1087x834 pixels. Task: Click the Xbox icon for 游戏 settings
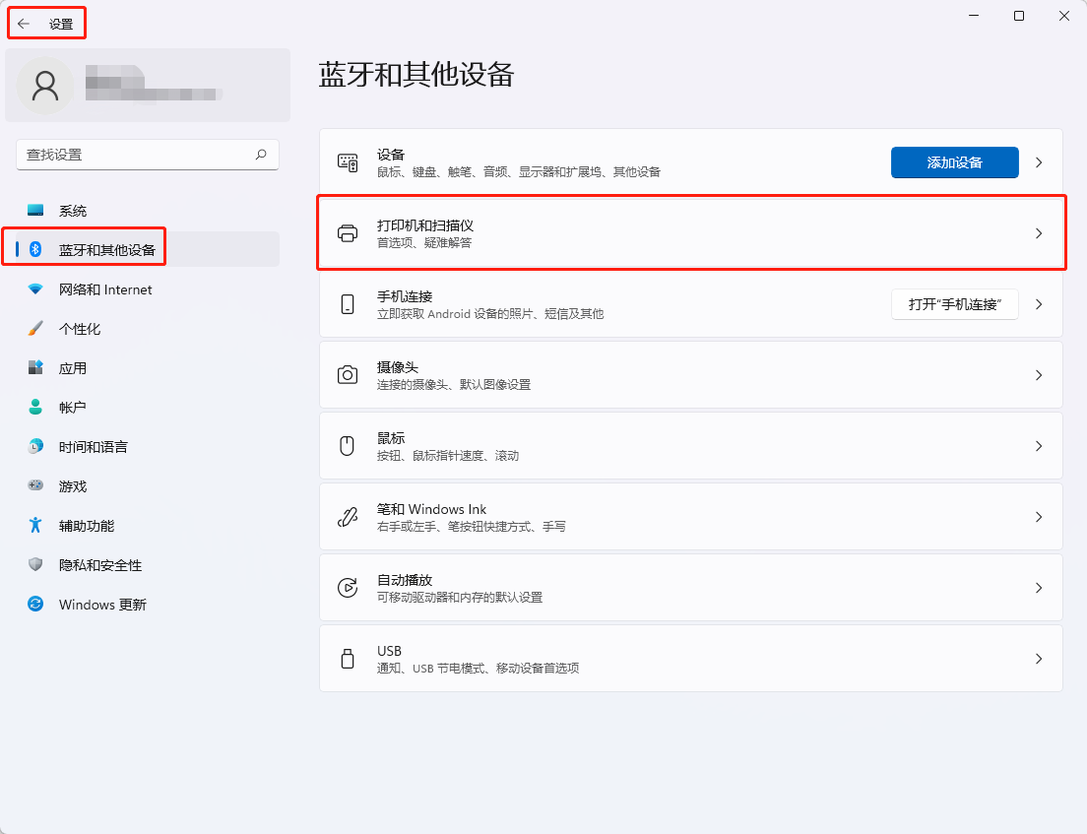pos(35,485)
